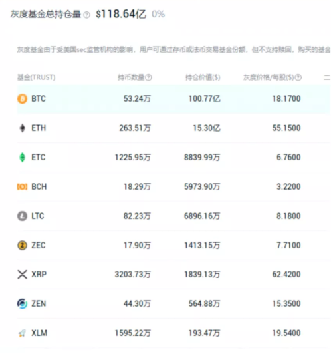Select the BTC fund name

point(39,98)
